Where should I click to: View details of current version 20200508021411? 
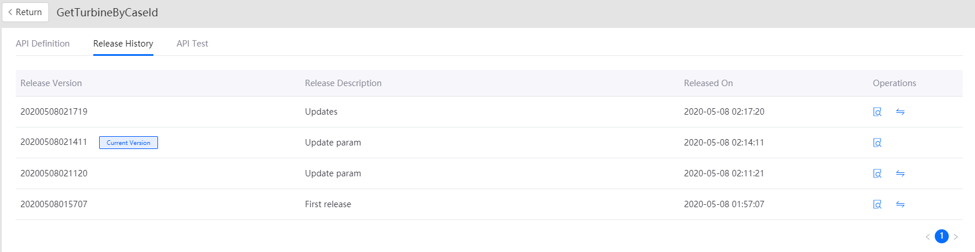877,143
